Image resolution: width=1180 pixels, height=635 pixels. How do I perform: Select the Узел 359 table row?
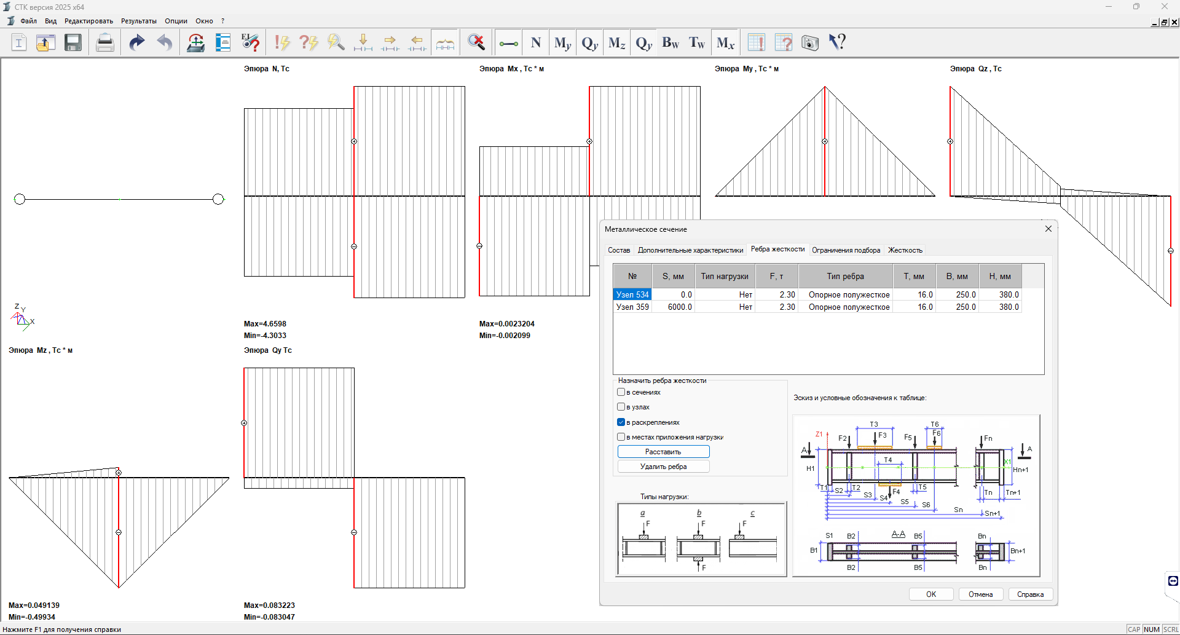point(632,307)
